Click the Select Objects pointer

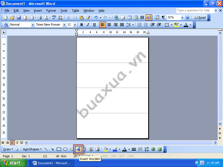(x=17, y=149)
